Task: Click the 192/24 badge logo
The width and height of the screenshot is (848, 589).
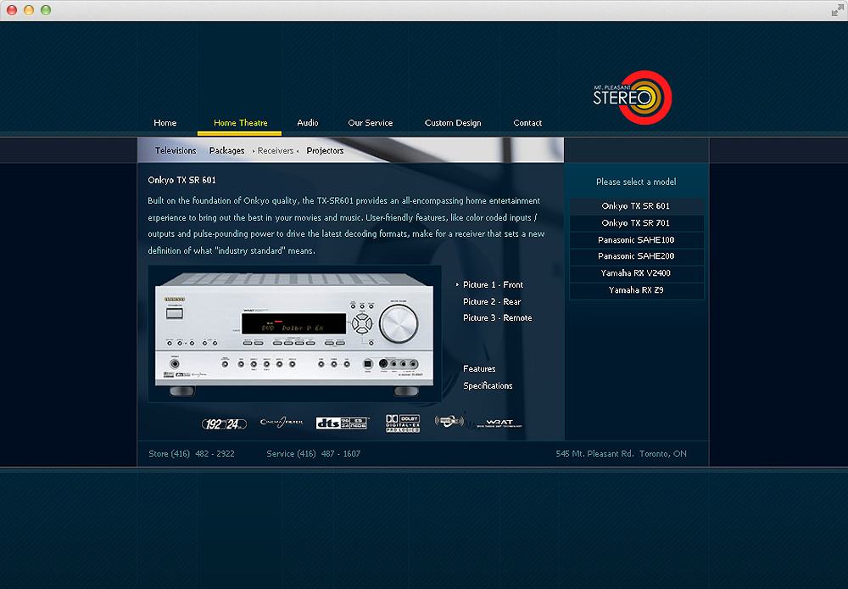Action: (224, 424)
